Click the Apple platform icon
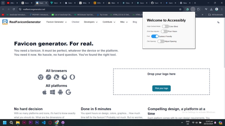 [44, 92]
